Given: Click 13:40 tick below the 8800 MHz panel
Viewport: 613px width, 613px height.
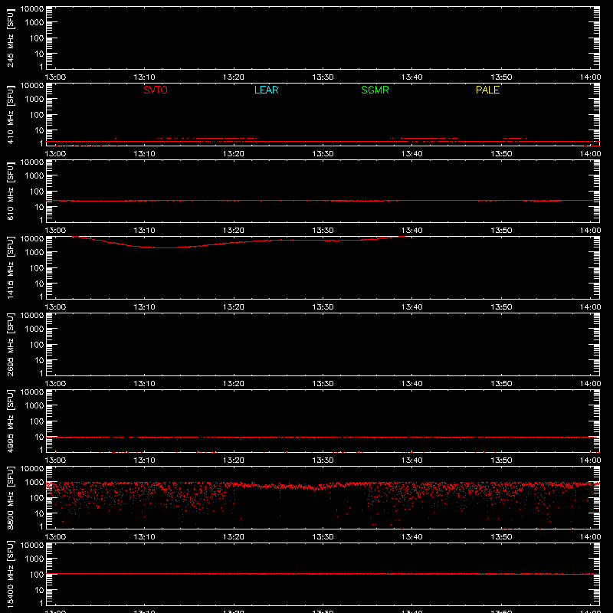Looking at the screenshot, I should (x=411, y=537).
